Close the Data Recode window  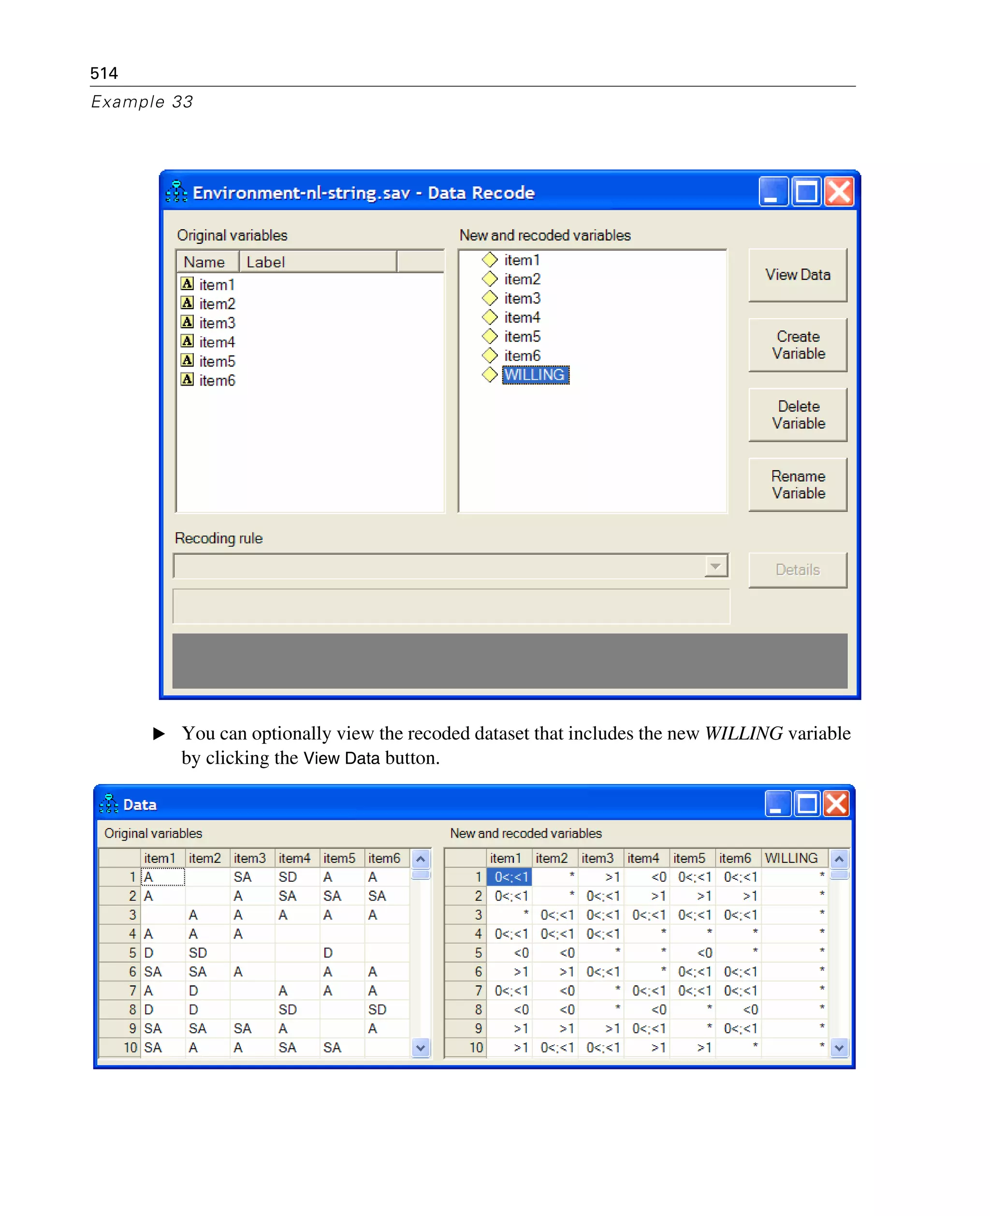[x=839, y=191]
